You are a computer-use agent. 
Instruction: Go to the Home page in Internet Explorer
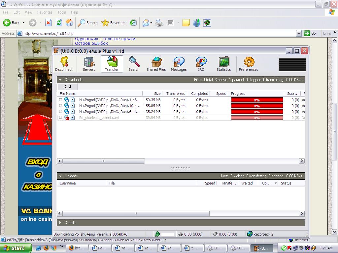pyautogui.click(x=69, y=23)
